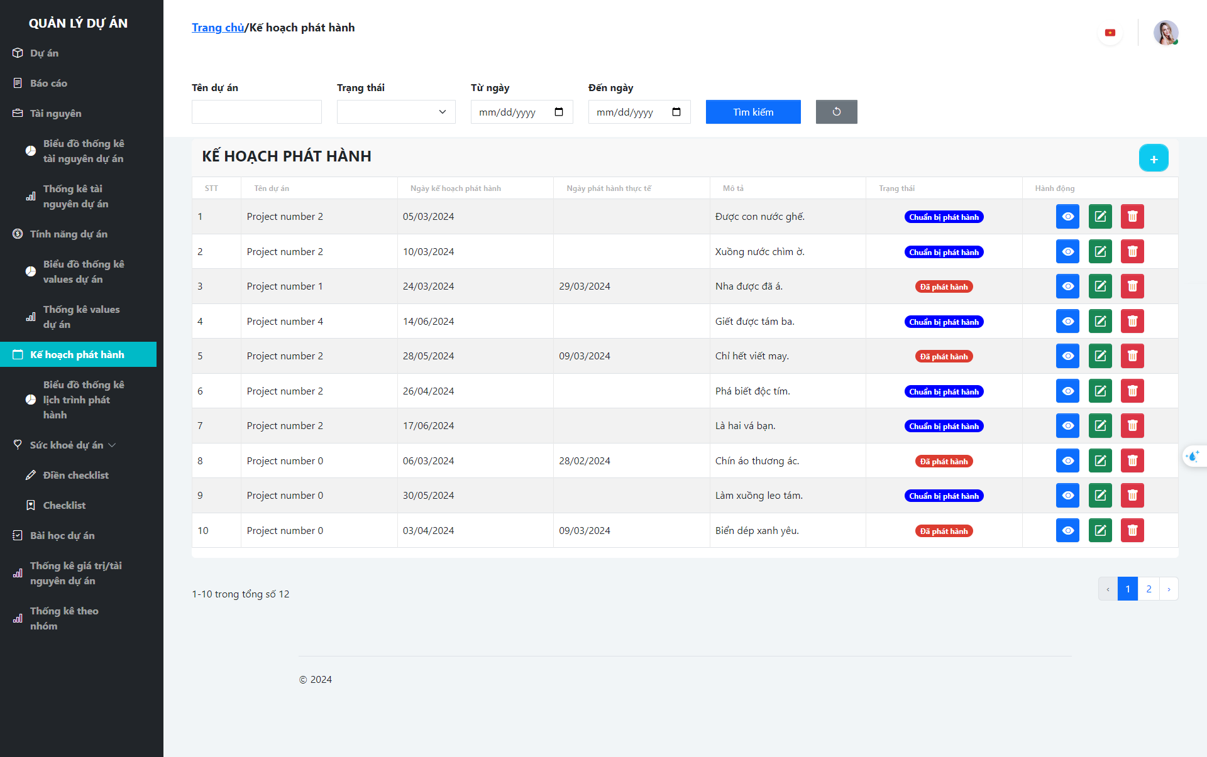
Task: View row 9 'Làm xuồng leo tám'
Action: [1067, 496]
